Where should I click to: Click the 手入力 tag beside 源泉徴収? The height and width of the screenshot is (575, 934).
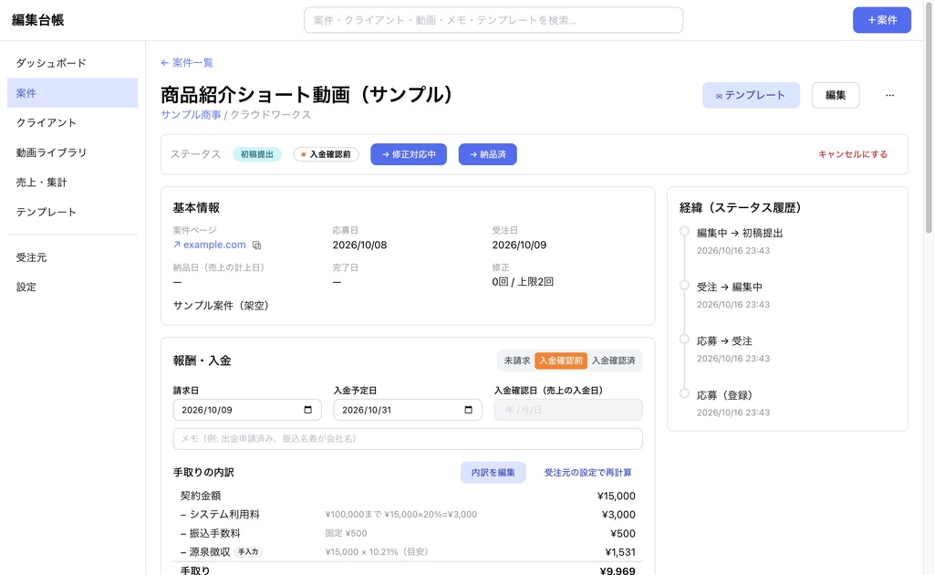click(248, 552)
